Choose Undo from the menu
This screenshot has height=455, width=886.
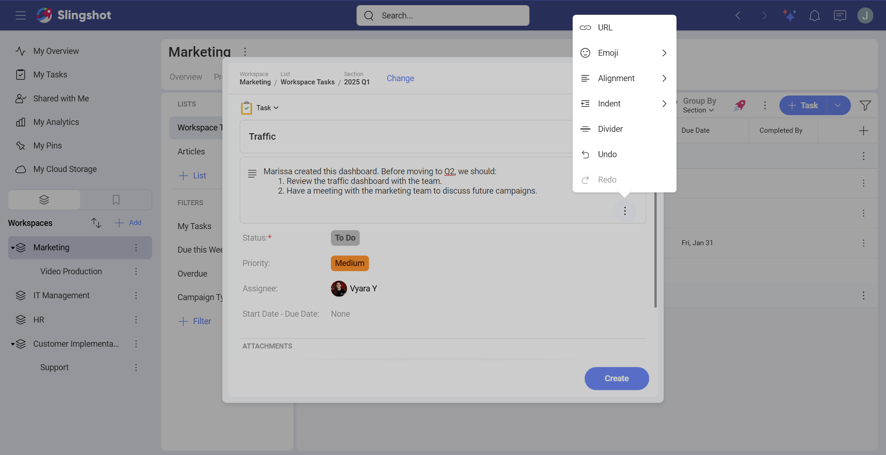click(x=624, y=154)
